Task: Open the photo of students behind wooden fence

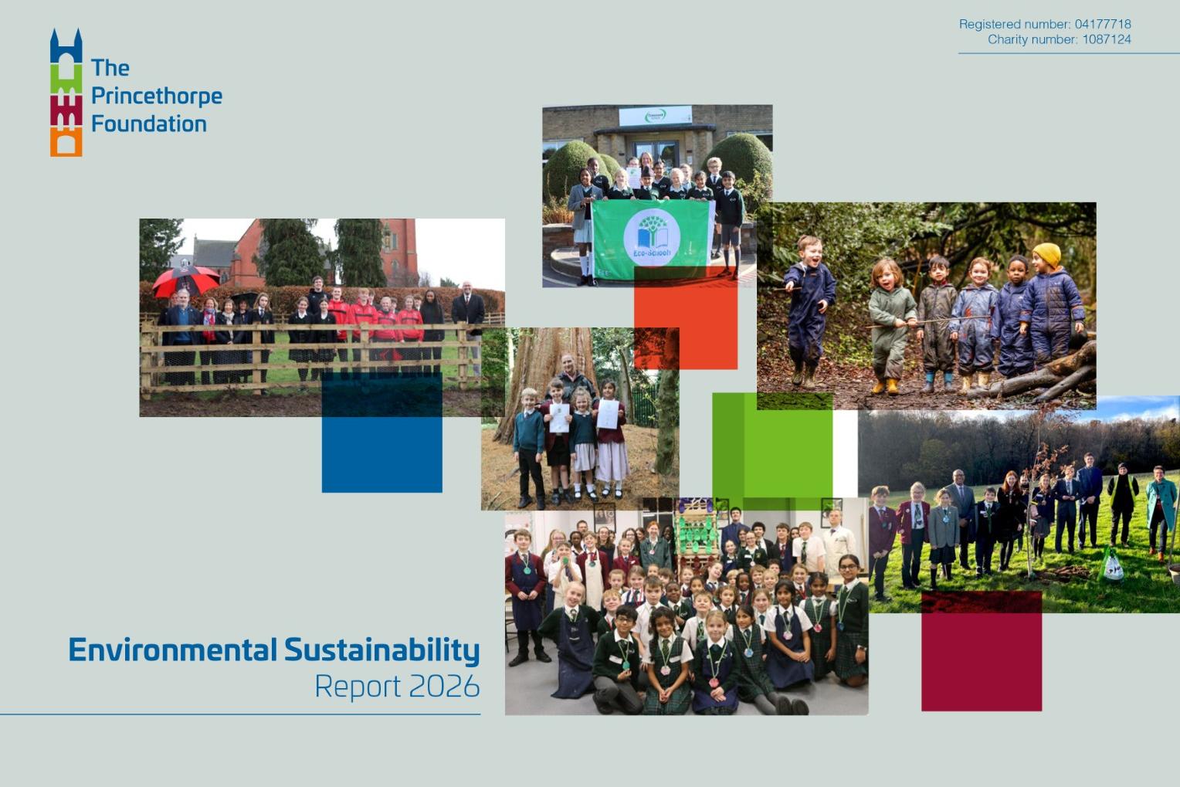Action: click(x=322, y=317)
